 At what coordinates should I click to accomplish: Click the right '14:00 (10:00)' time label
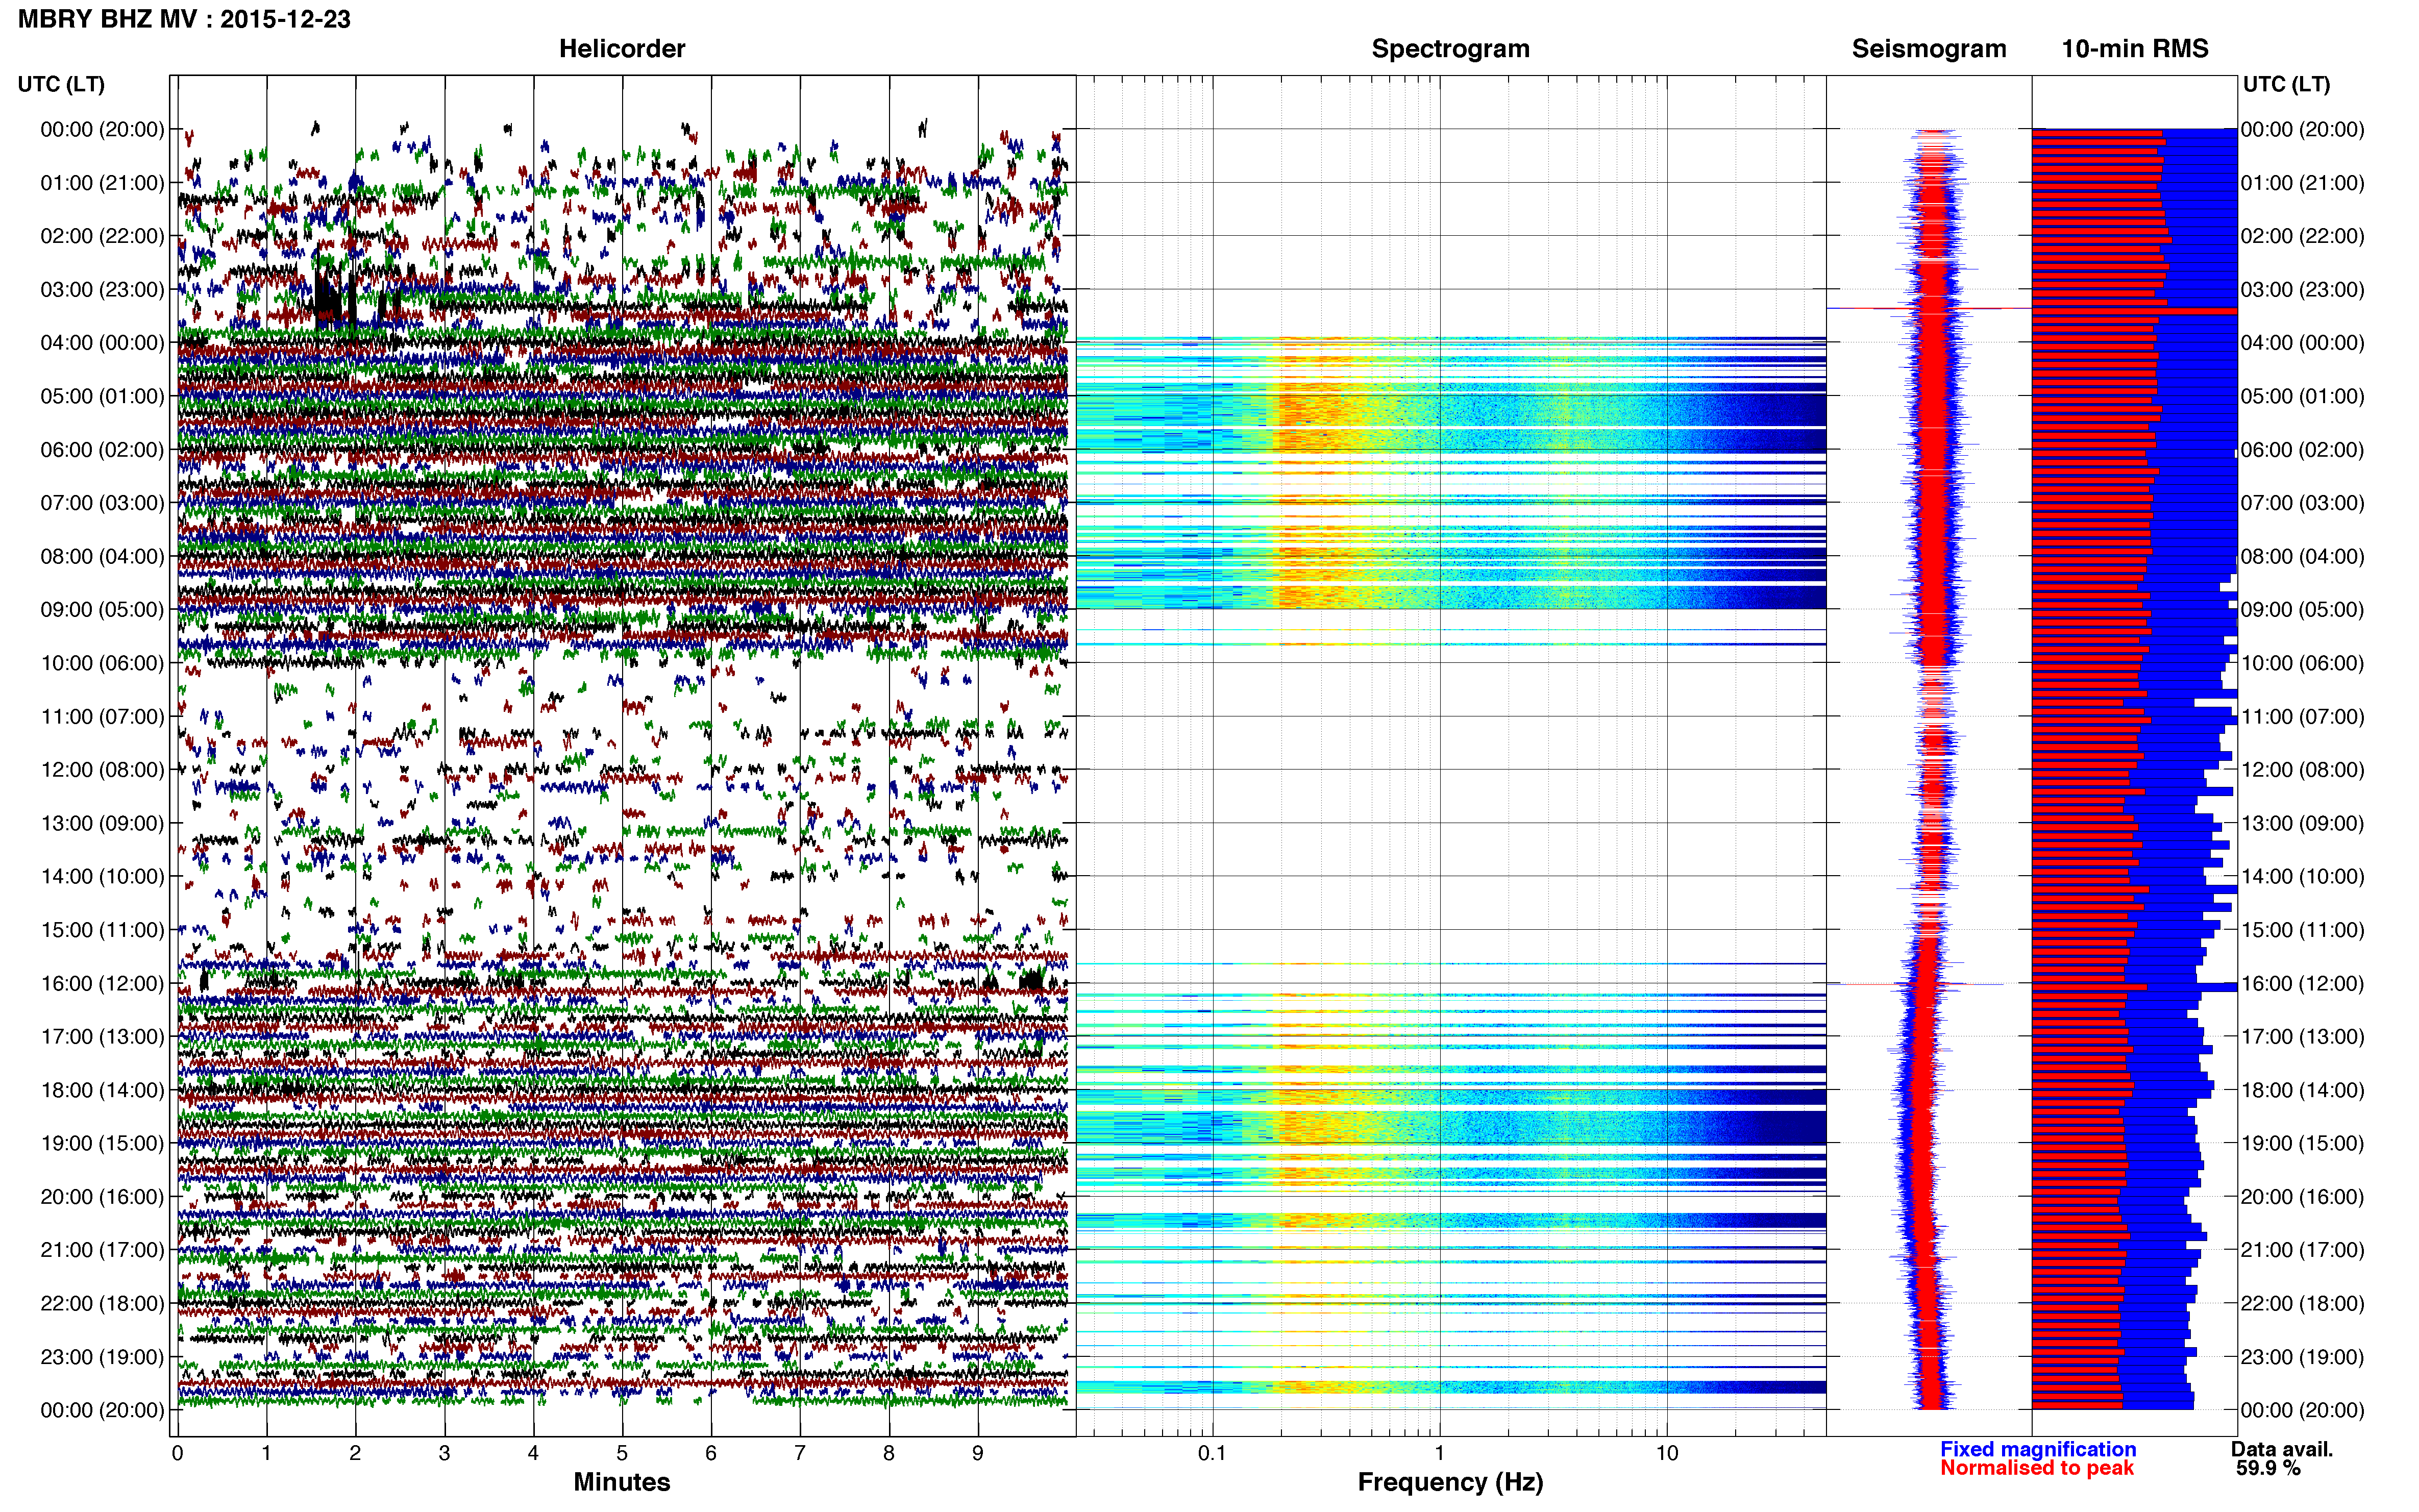point(2302,876)
